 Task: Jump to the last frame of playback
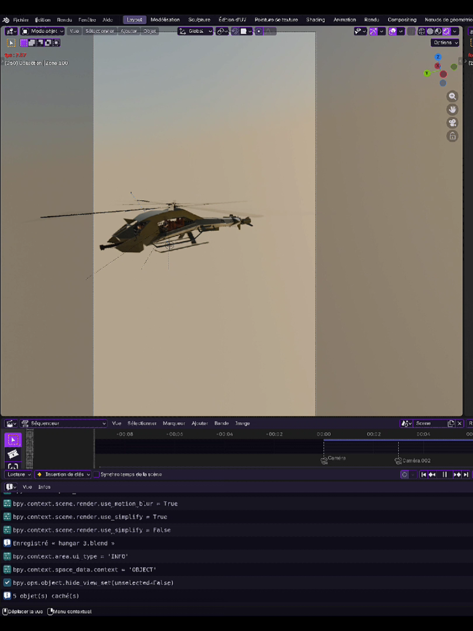point(466,474)
